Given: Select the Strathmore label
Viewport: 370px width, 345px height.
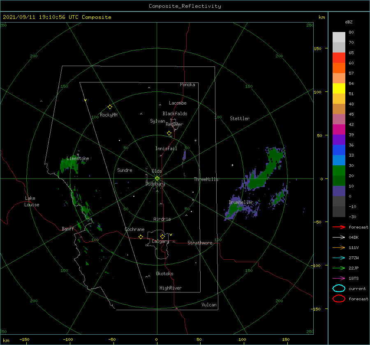Looking at the screenshot, I should 200,243.
